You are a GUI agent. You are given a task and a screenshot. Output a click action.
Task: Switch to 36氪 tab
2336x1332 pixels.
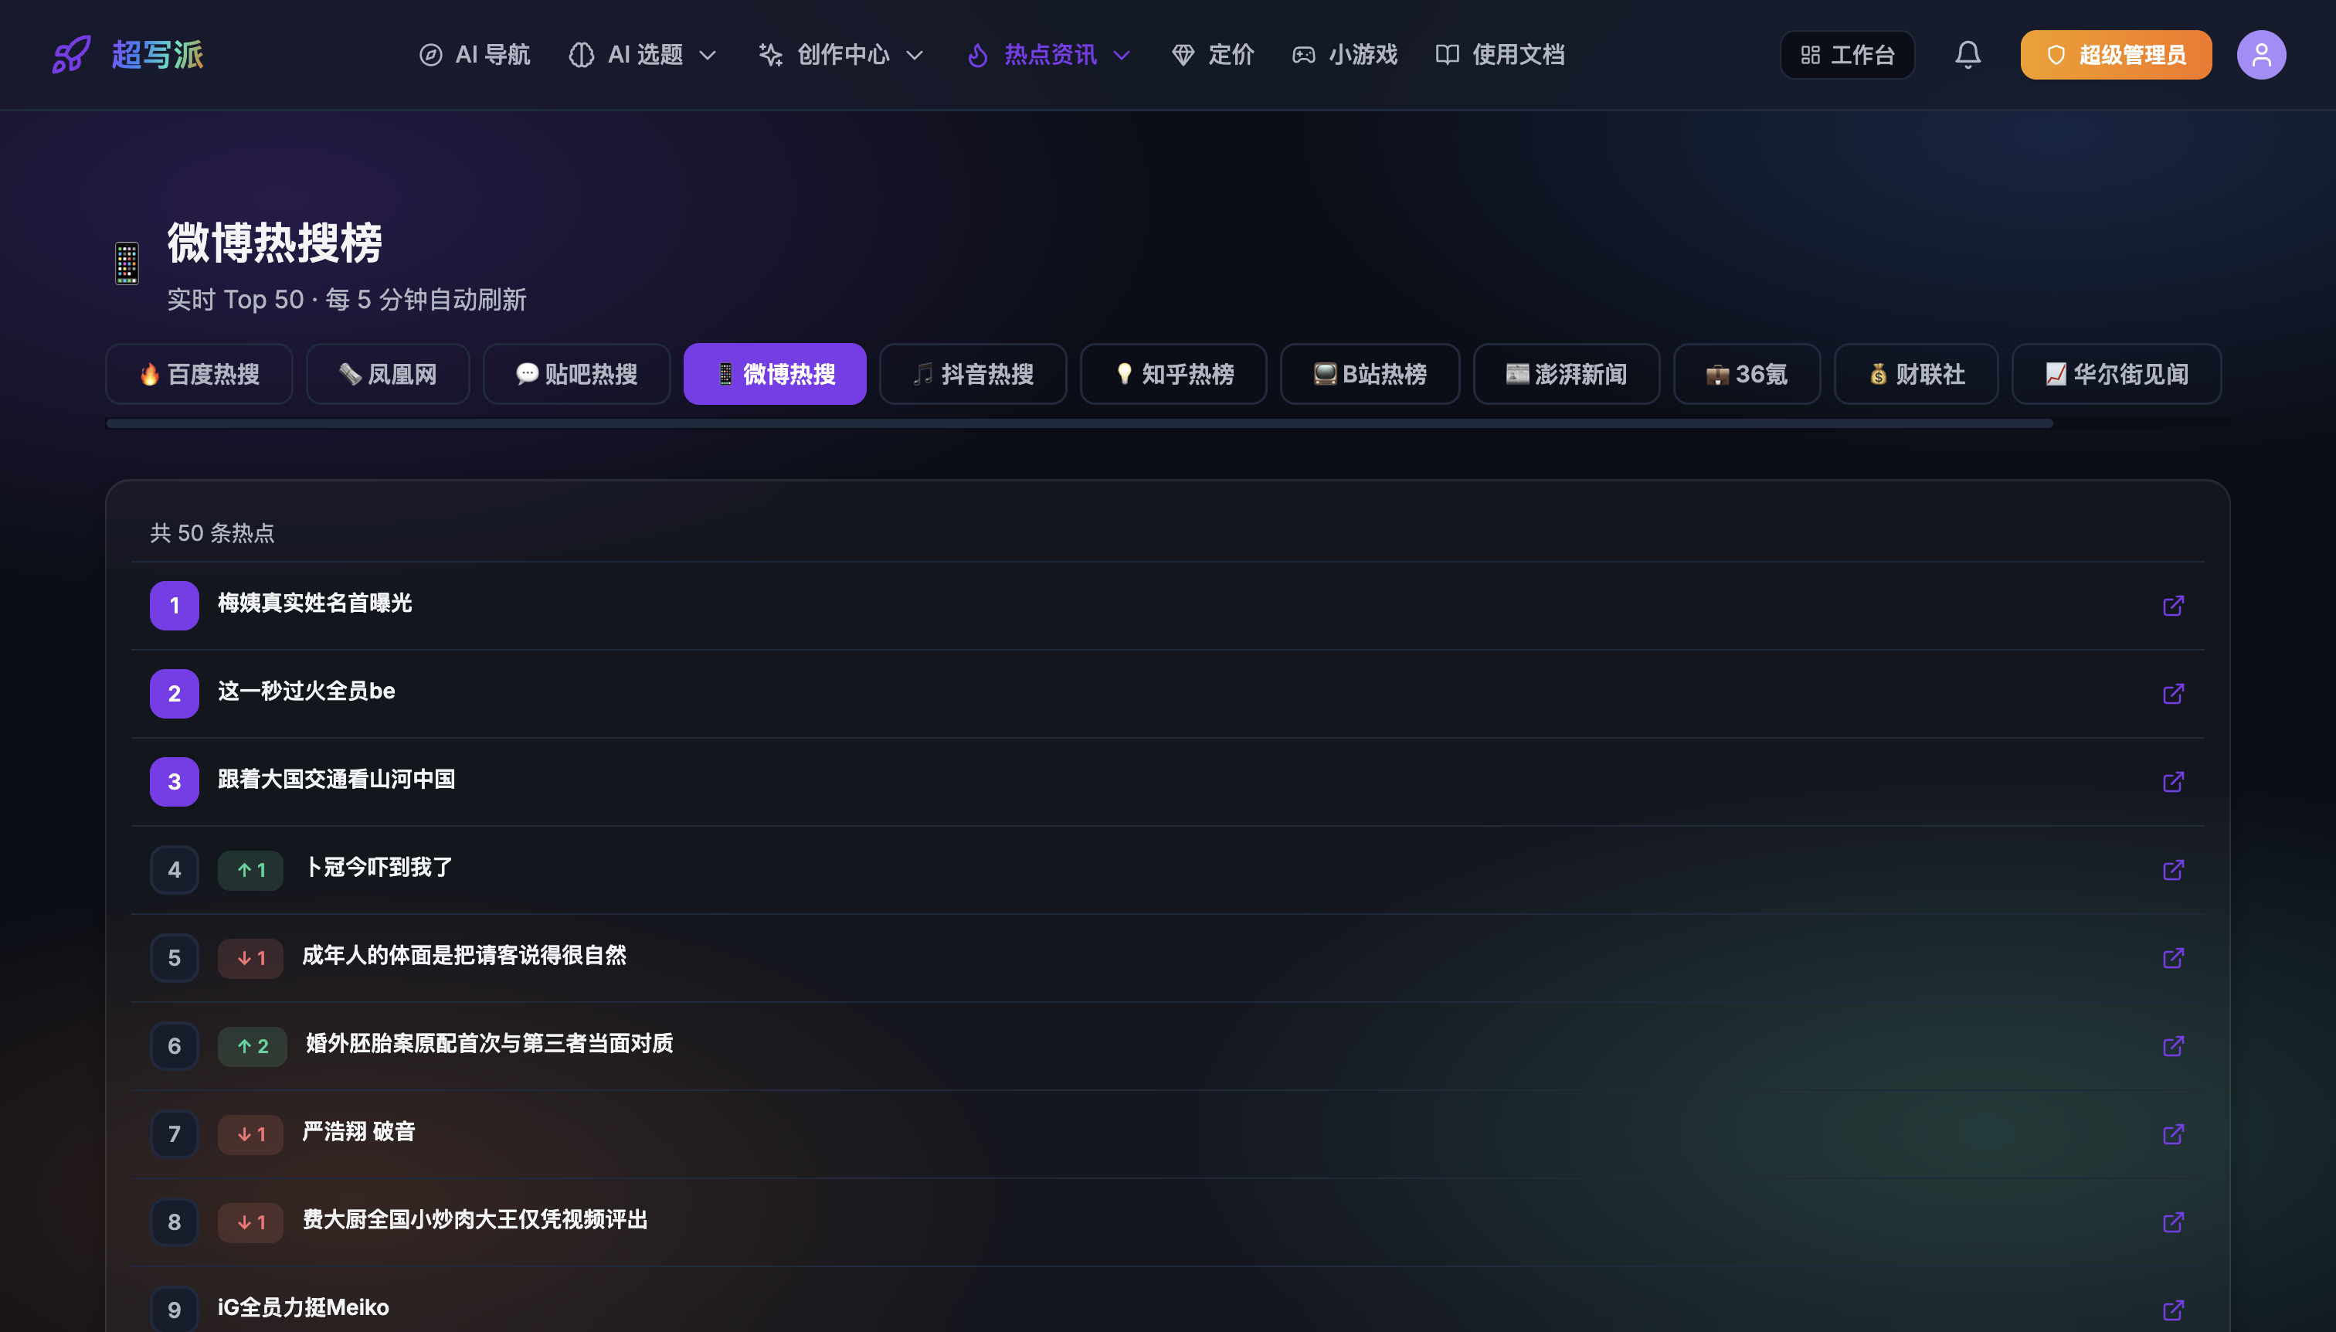(x=1747, y=374)
